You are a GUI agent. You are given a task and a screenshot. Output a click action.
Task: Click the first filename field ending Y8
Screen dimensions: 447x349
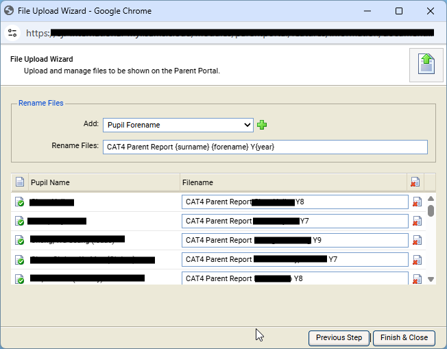pyautogui.click(x=295, y=202)
